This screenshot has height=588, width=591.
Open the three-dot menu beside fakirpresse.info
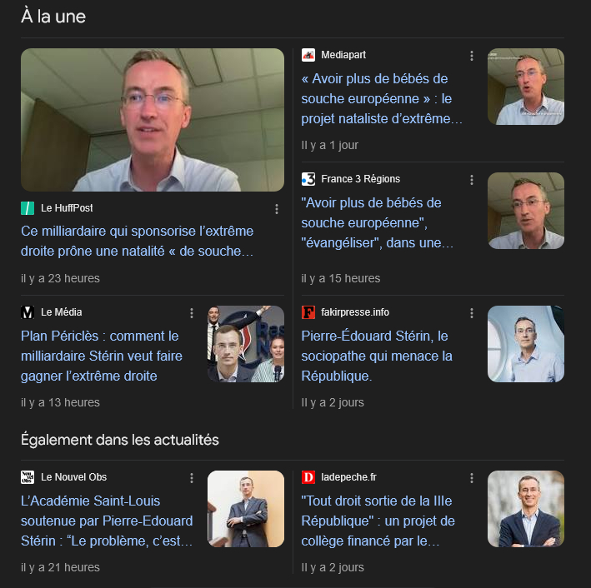pyautogui.click(x=472, y=313)
